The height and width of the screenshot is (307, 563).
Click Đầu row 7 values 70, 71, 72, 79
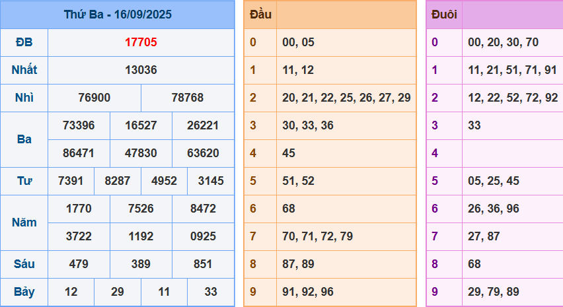click(317, 236)
